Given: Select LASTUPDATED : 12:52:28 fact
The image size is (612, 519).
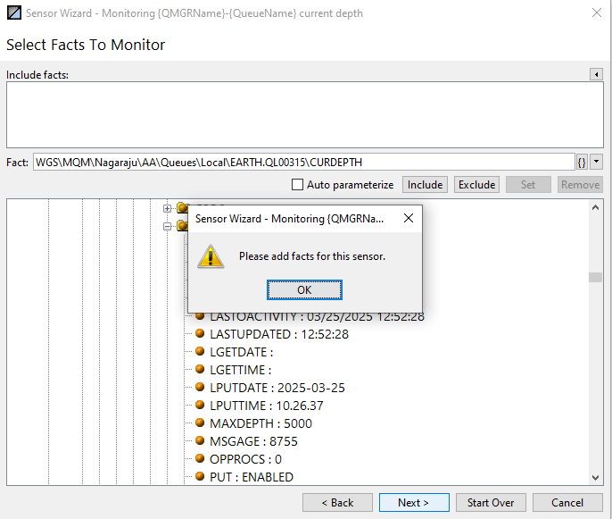Looking at the screenshot, I should coord(279,334).
